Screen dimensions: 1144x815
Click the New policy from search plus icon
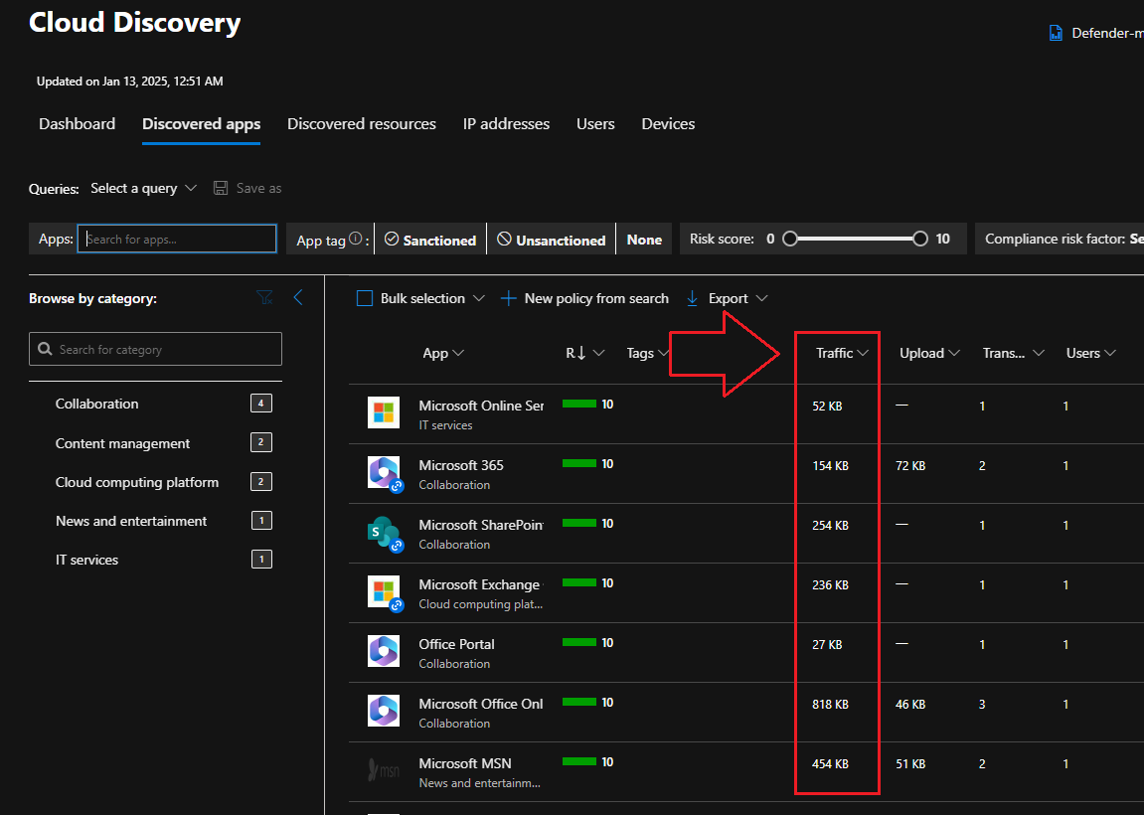tap(508, 298)
